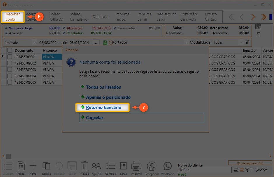Choose Retorno bancário option in dialog
Image resolution: width=274 pixels, height=177 pixels.
pos(103,108)
